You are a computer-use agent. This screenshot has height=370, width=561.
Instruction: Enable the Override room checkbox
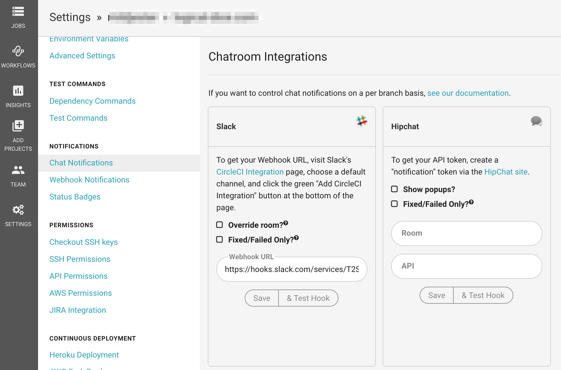tap(219, 225)
